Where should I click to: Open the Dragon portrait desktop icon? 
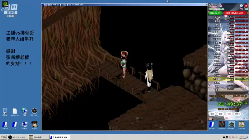[34, 125]
